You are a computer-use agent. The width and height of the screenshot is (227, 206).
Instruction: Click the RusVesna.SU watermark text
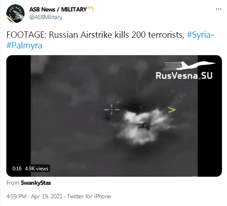(184, 76)
